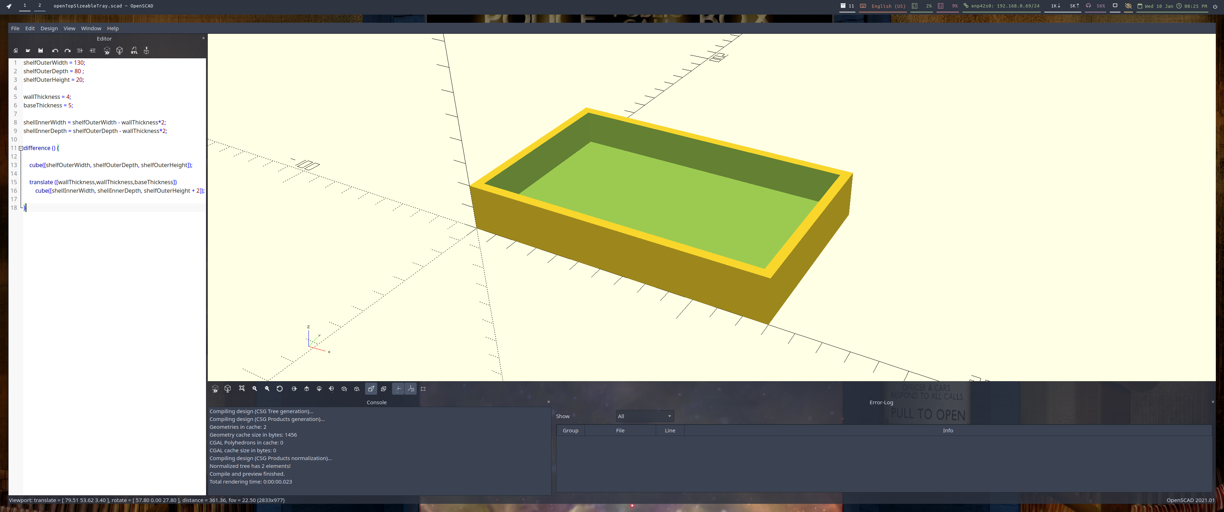Open the English (US) keyboard layout indicator

click(888, 6)
